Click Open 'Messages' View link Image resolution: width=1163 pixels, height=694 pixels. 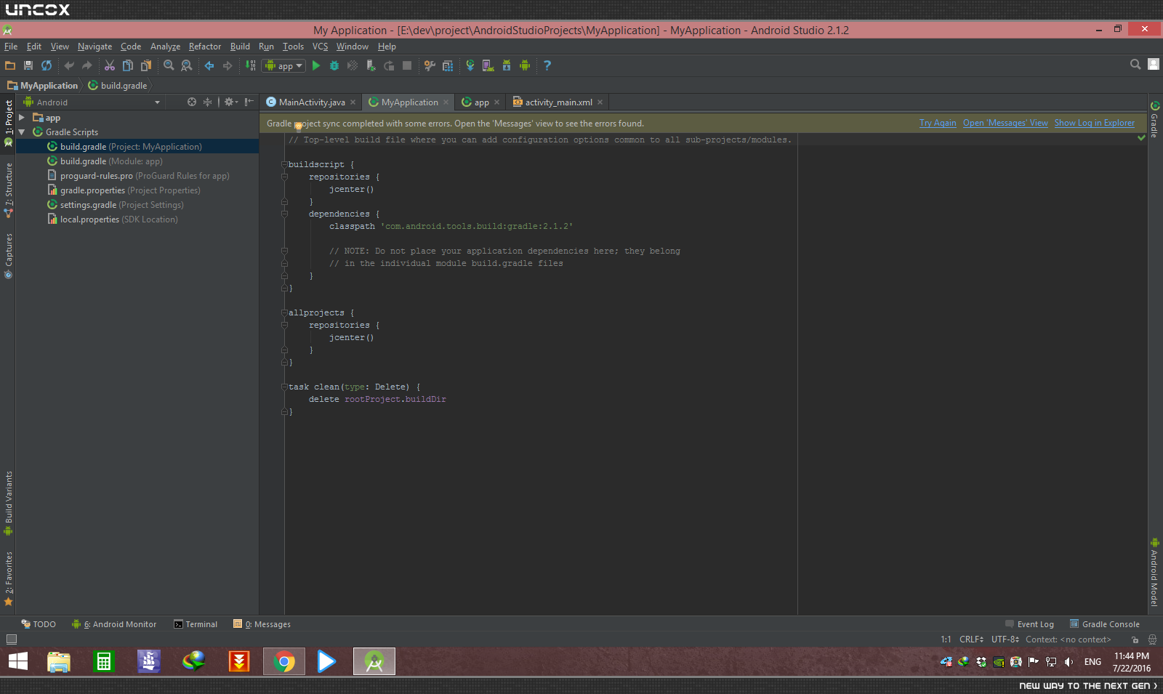(x=1005, y=124)
